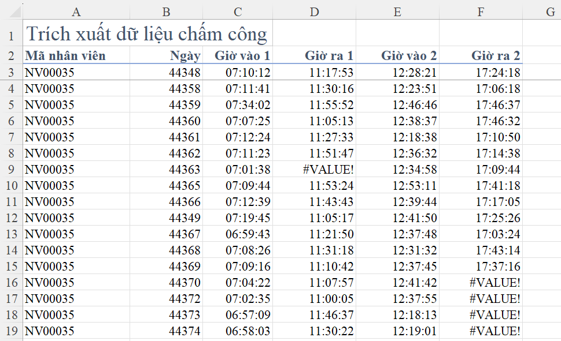Select column D header

[x=314, y=12]
